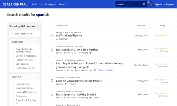
Task: Click the Class Central logo
Action: coord(15,4)
